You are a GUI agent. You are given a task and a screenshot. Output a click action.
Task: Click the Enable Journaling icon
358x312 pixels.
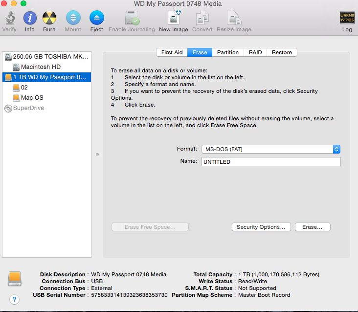(x=132, y=18)
